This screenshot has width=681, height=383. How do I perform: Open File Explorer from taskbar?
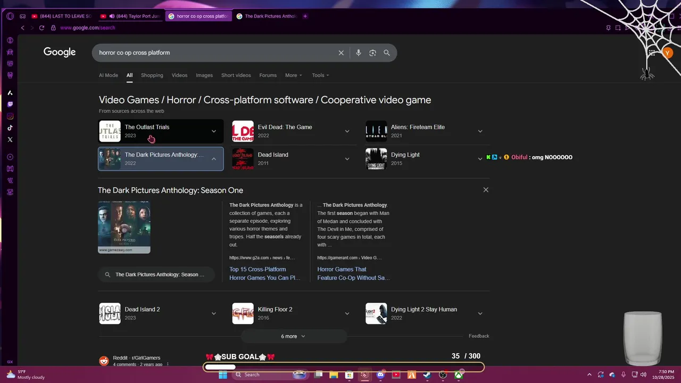click(334, 374)
